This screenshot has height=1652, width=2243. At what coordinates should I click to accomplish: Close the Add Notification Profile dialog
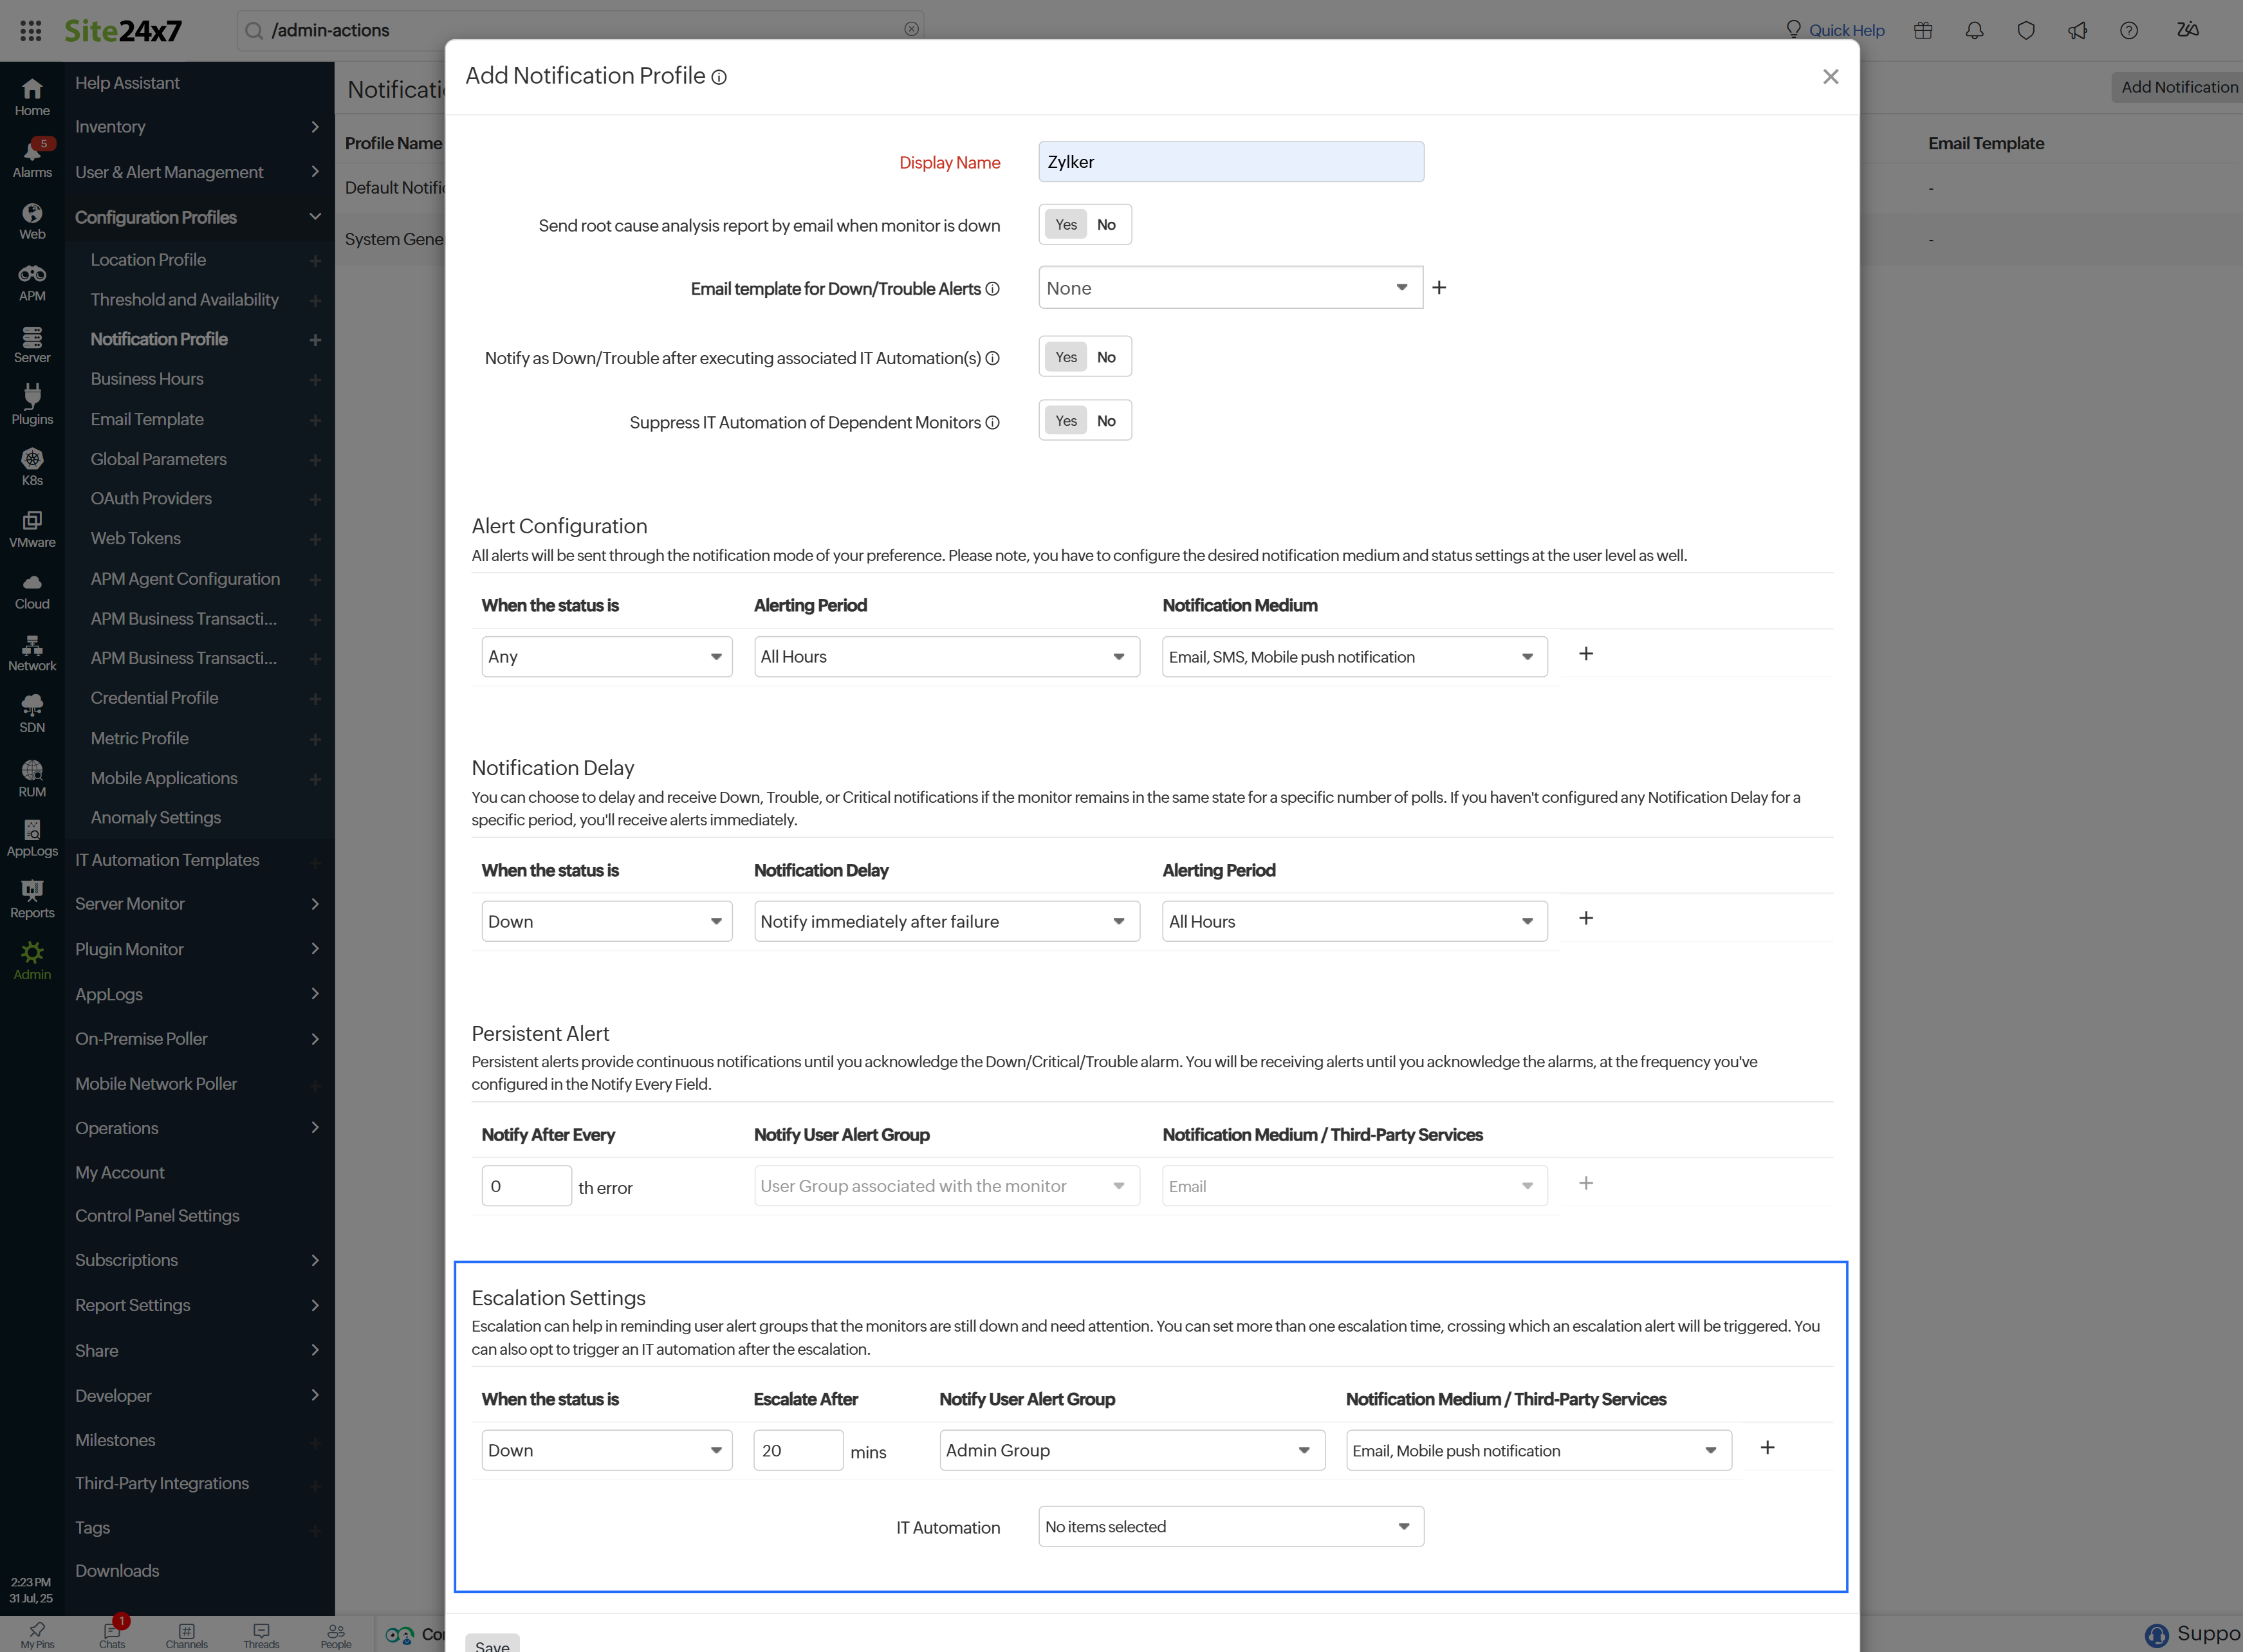[1830, 77]
